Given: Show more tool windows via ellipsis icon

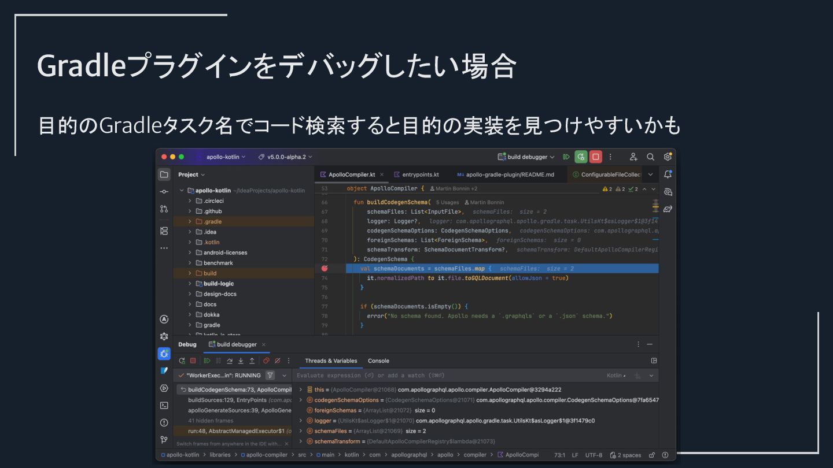Looking at the screenshot, I should tap(164, 248).
